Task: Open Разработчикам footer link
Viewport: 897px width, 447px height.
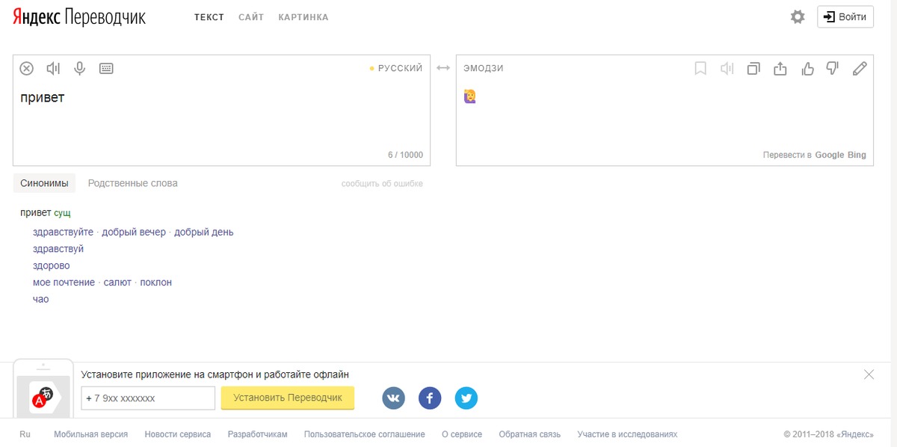Action: 257,434
